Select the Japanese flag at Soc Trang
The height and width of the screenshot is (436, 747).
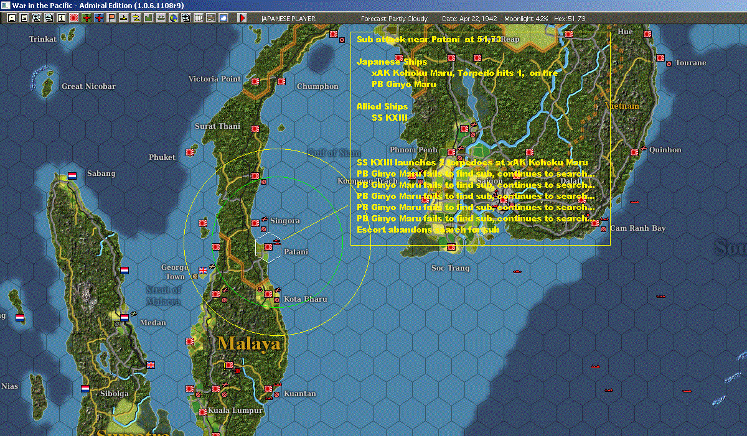pos(451,247)
